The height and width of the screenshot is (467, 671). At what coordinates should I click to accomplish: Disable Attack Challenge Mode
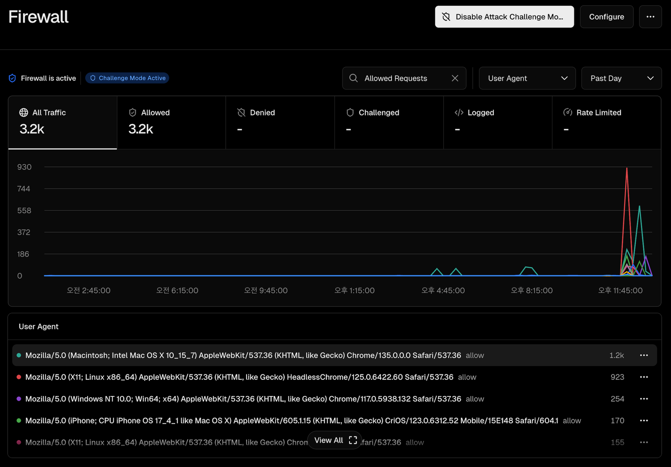coord(504,17)
